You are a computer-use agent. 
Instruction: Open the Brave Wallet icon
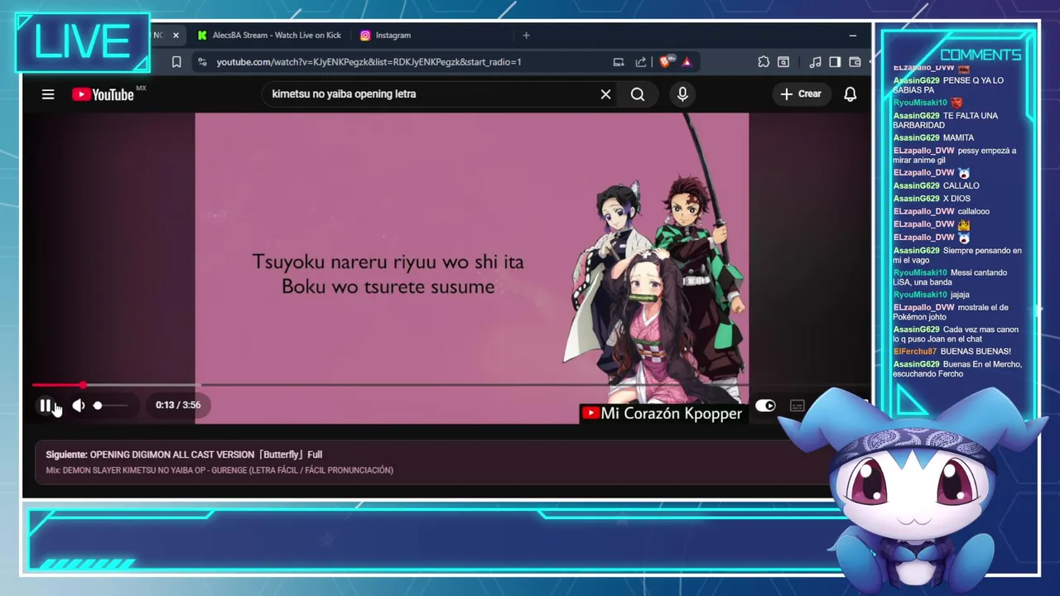pyautogui.click(x=855, y=62)
